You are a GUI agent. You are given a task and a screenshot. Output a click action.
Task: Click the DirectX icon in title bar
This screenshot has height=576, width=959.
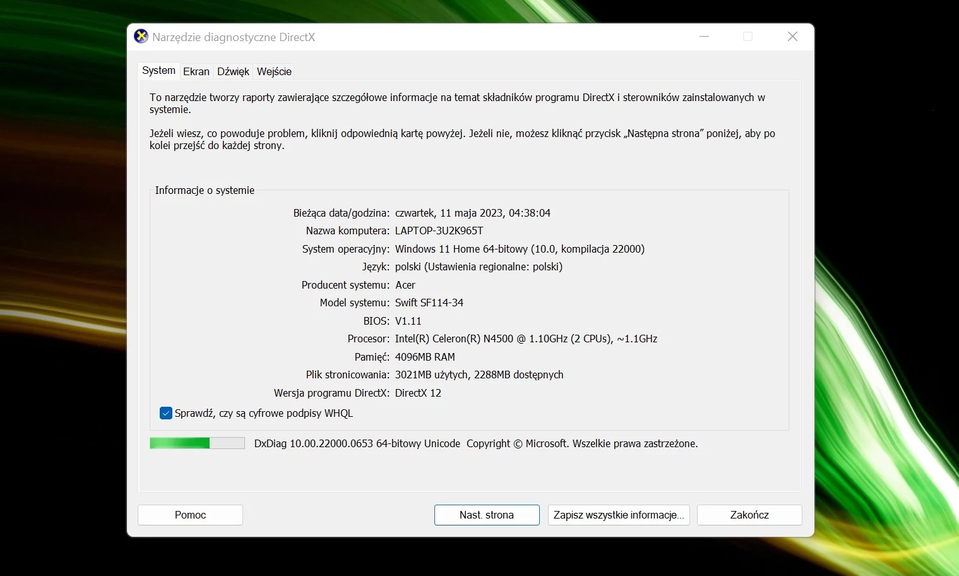(x=141, y=37)
